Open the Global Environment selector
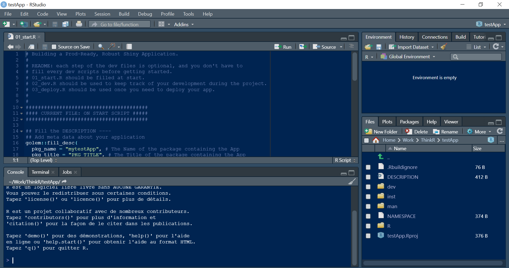 (x=408, y=56)
